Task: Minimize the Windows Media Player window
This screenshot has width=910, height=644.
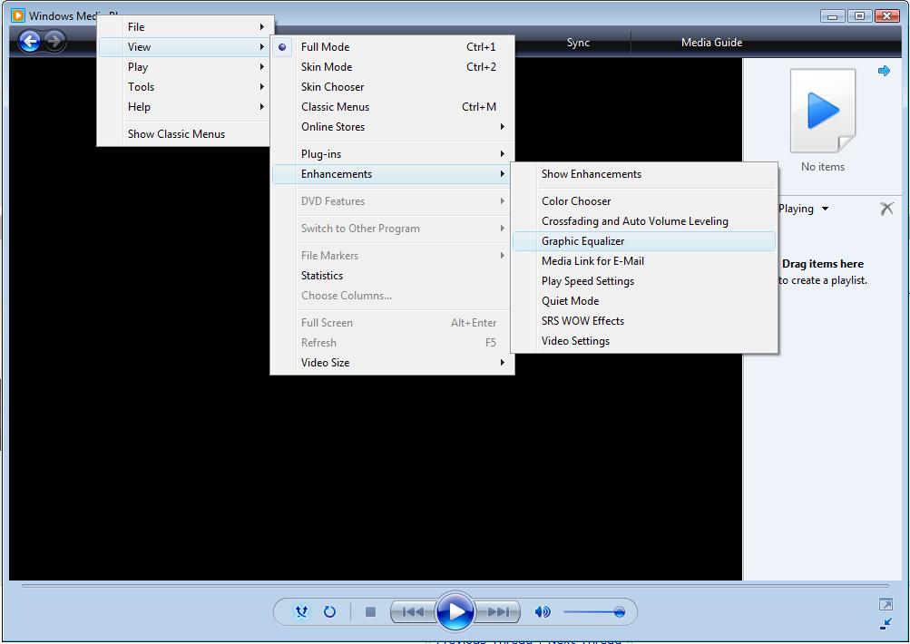Action: point(832,15)
